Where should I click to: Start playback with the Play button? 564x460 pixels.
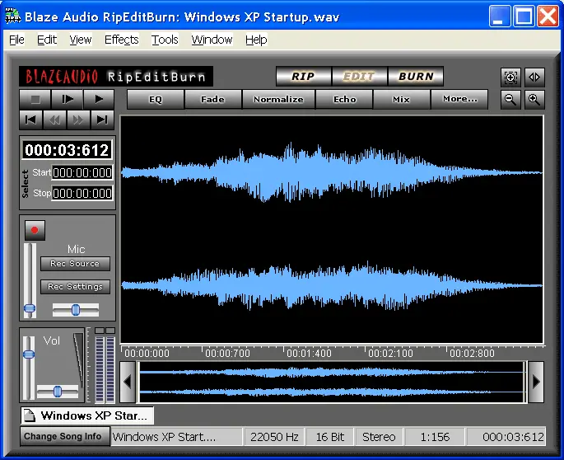(x=99, y=99)
